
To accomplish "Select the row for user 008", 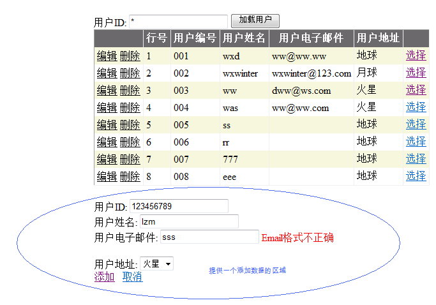I will tap(416, 176).
